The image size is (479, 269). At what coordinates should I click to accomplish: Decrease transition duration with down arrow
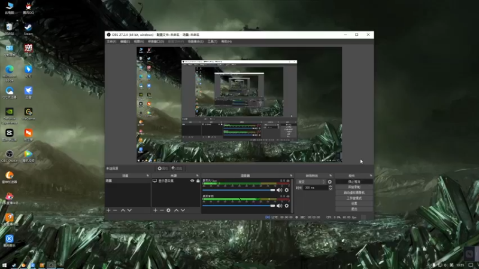coord(331,189)
